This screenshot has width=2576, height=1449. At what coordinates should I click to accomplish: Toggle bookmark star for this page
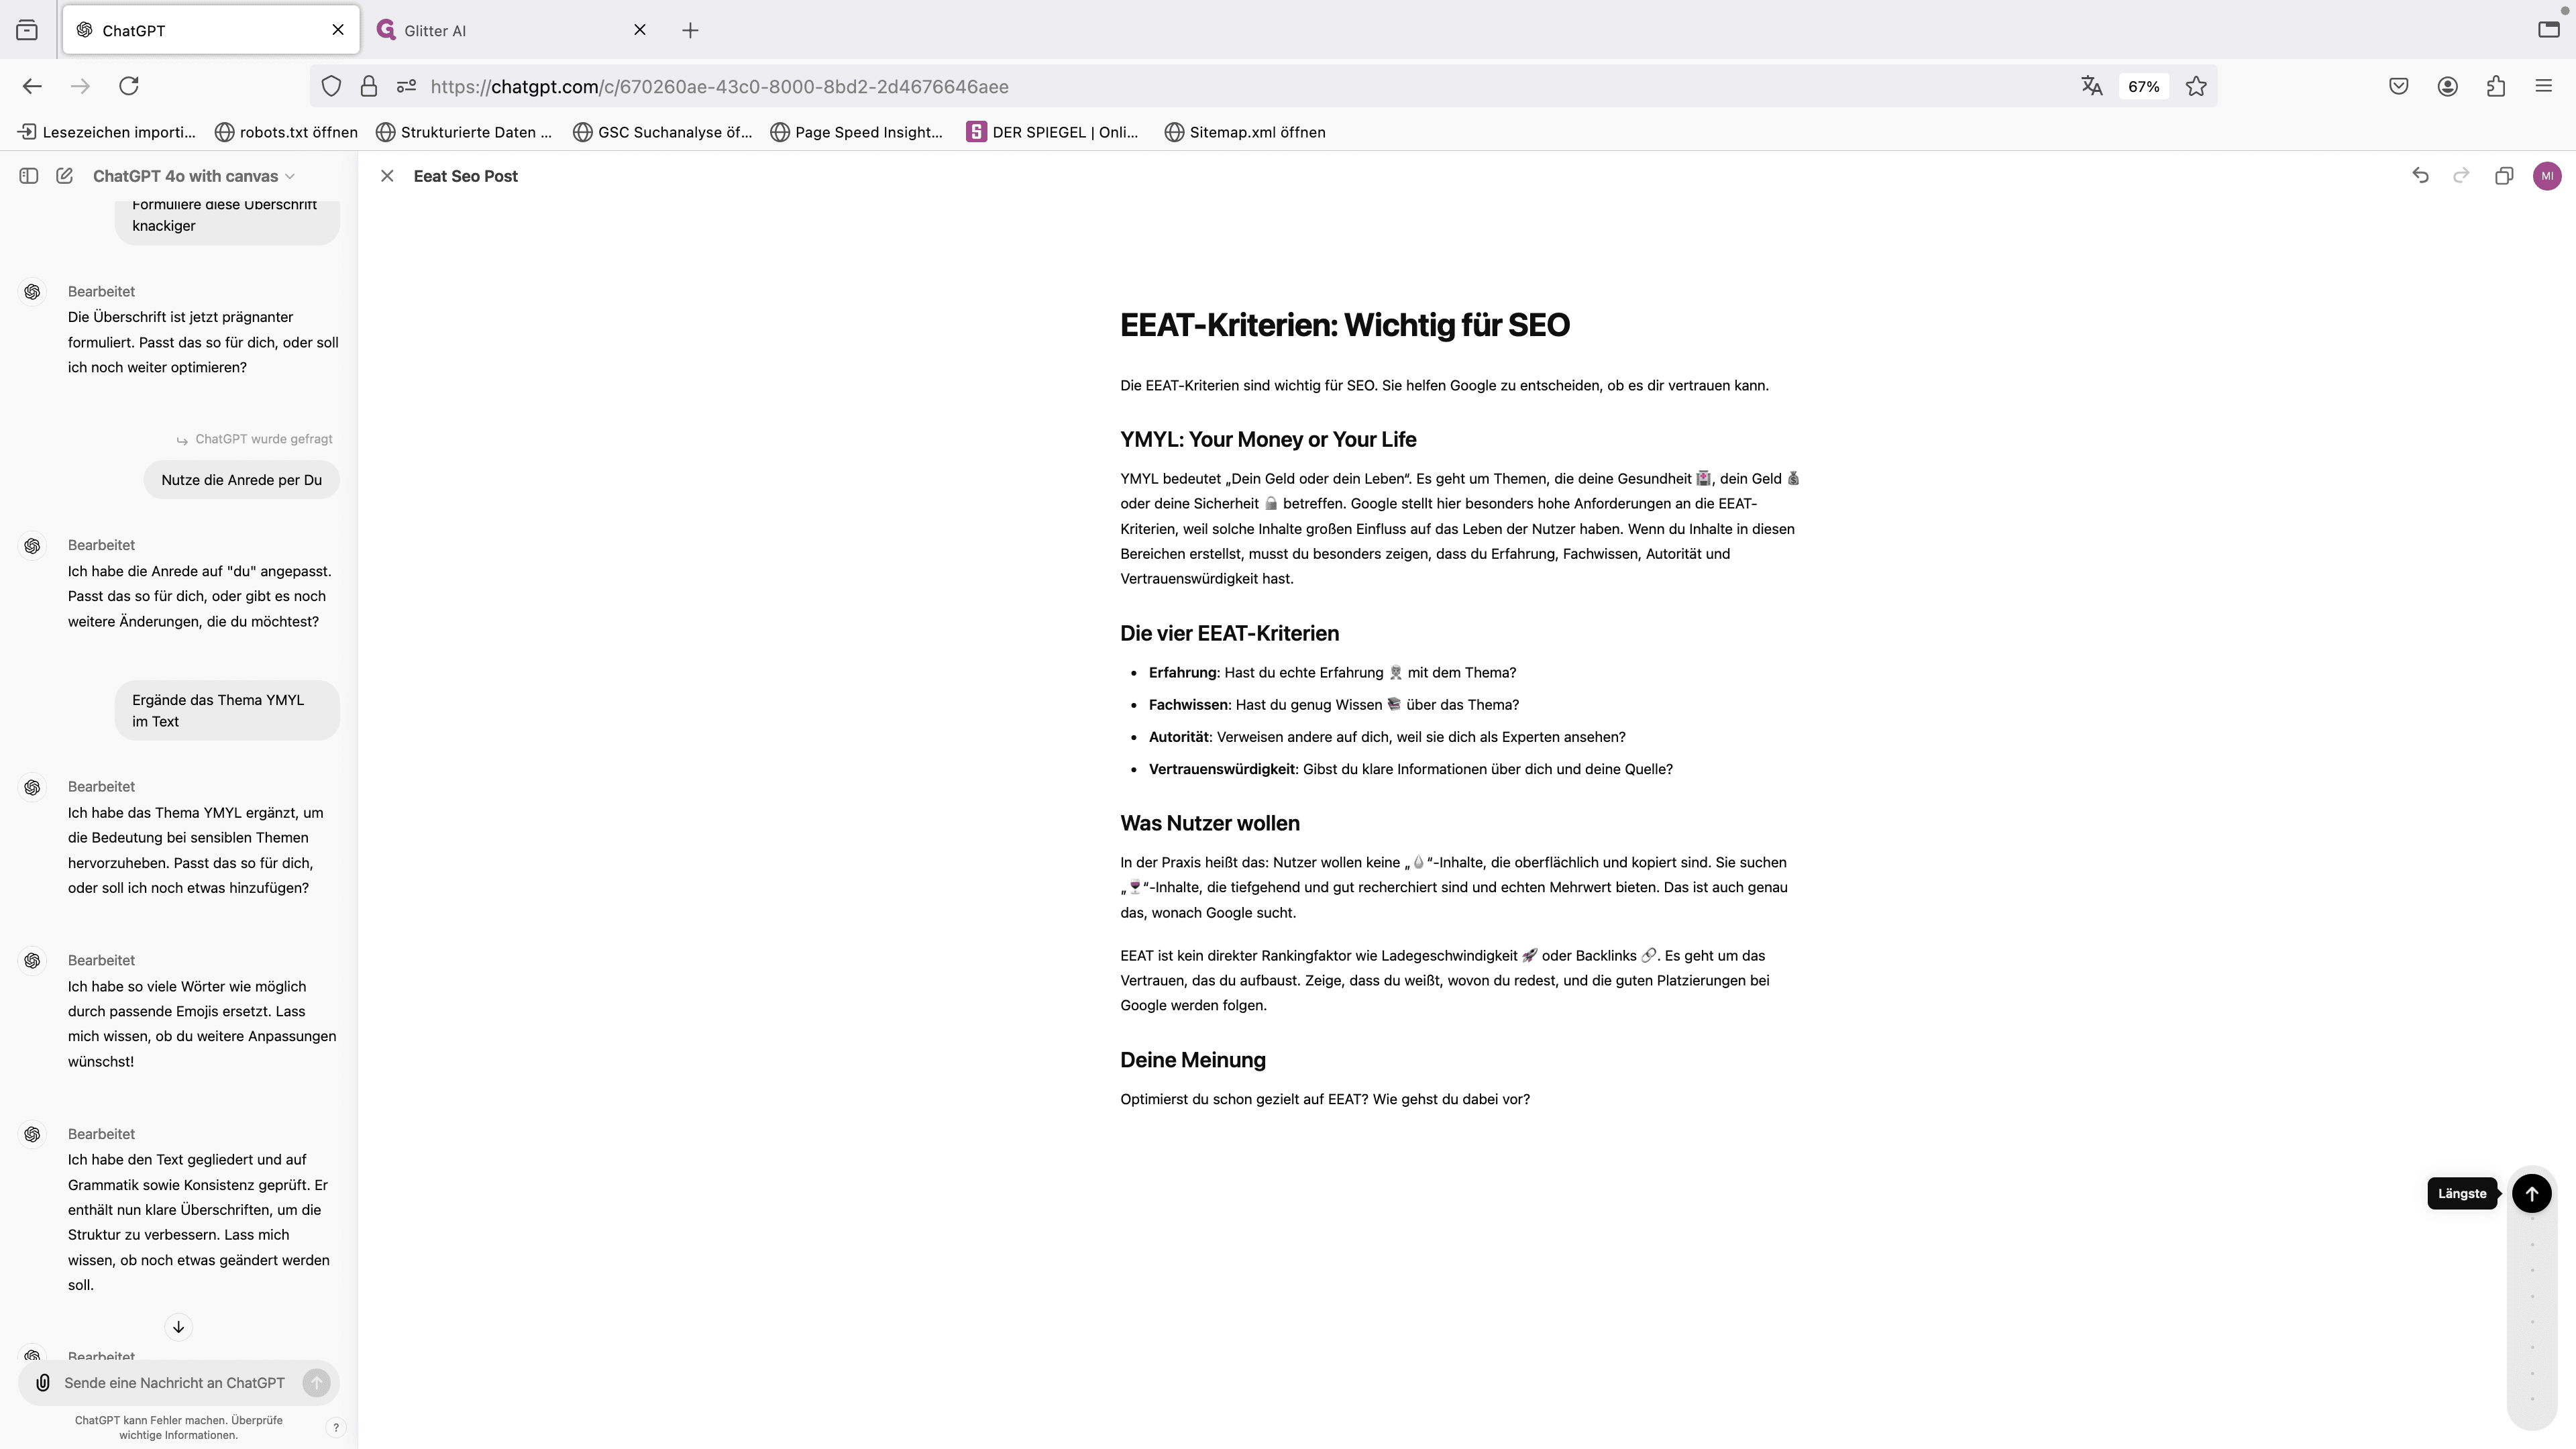point(2196,86)
